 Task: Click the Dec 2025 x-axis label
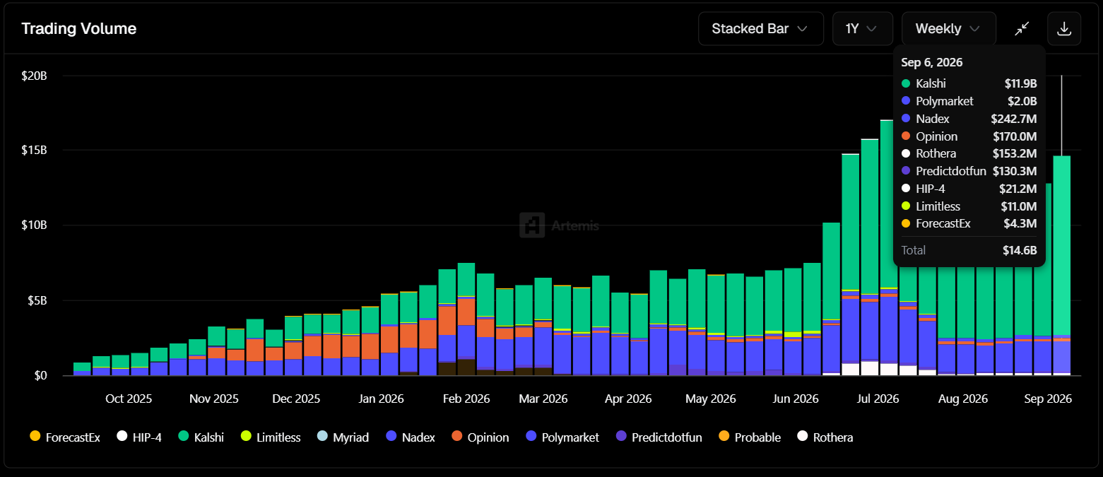295,399
